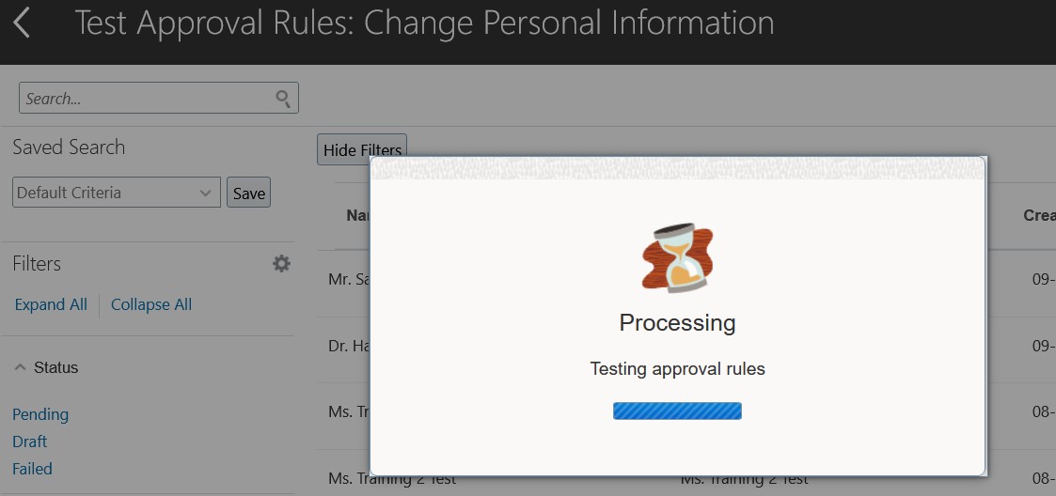Image resolution: width=1056 pixels, height=496 pixels.
Task: Open the filters settings gear icon
Action: pos(281,264)
